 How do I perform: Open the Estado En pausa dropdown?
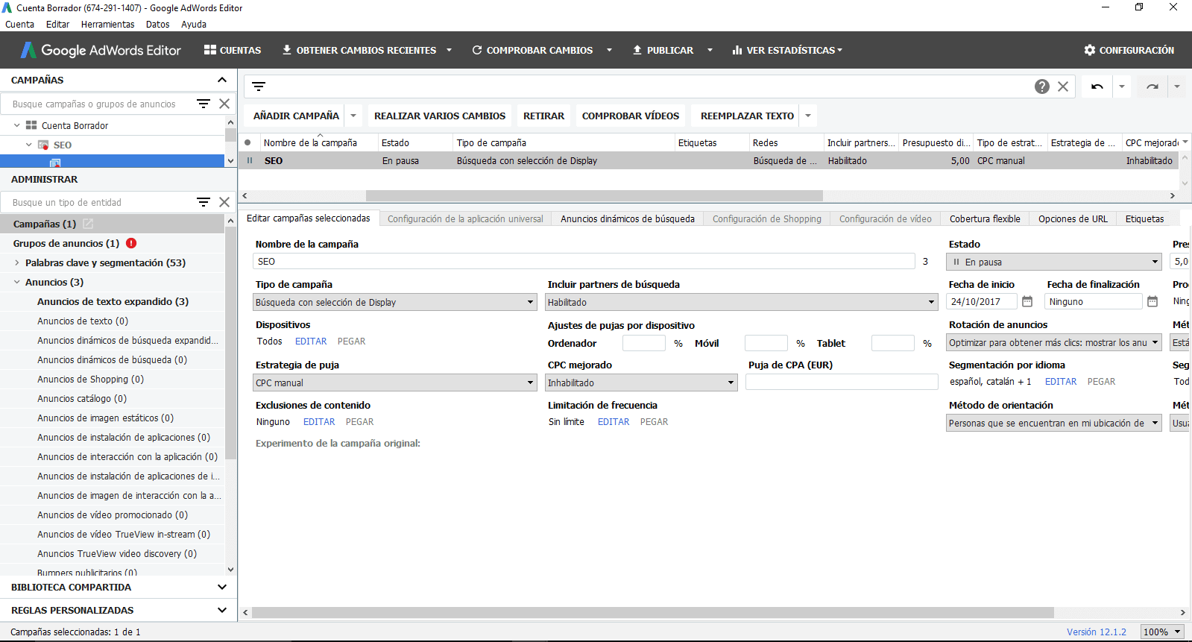click(1054, 262)
